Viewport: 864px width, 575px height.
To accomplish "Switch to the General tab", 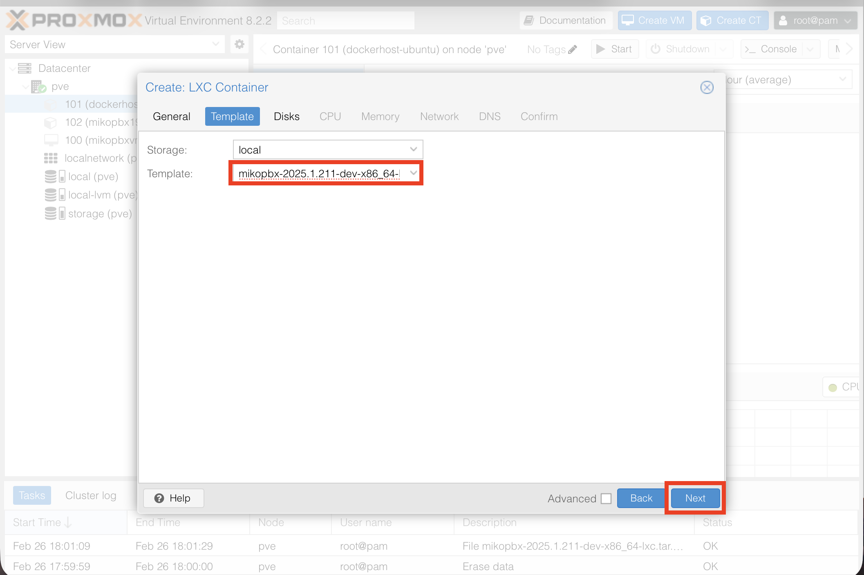I will pyautogui.click(x=171, y=116).
